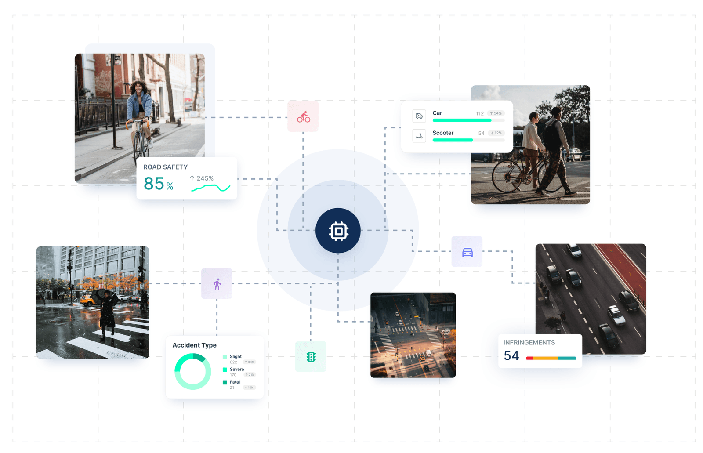The width and height of the screenshot is (703, 453).
Task: Select the purple pedestrian detection icon
Action: point(217,283)
